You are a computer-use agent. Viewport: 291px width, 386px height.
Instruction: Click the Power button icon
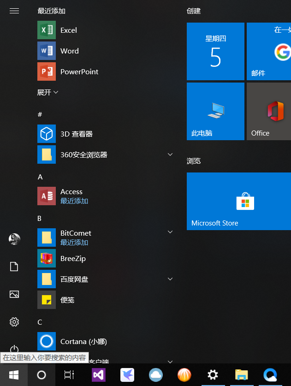14,348
